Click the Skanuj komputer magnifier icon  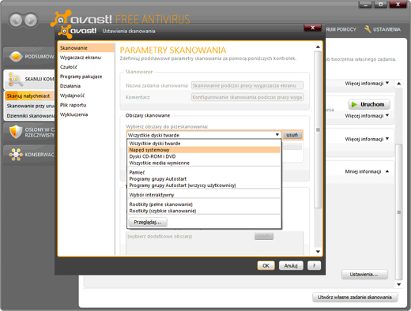[15, 79]
